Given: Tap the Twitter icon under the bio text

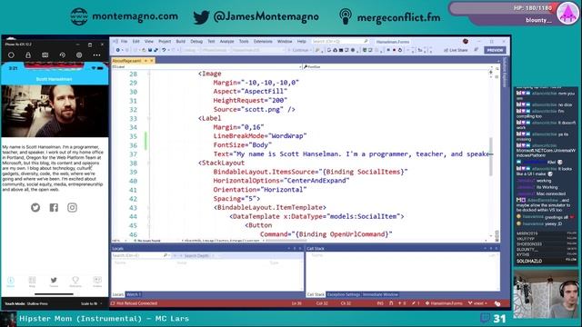Looking at the screenshot, I should pos(35,208).
